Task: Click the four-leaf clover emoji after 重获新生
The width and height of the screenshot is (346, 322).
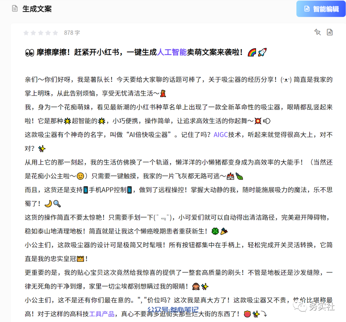Action: click(215, 231)
